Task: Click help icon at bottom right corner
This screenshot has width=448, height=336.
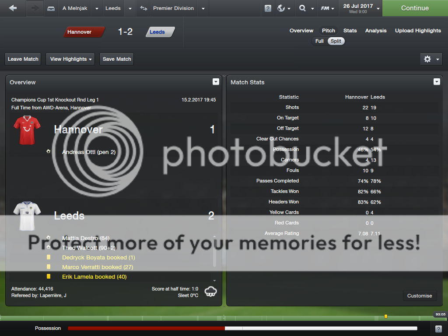Action: (x=439, y=329)
